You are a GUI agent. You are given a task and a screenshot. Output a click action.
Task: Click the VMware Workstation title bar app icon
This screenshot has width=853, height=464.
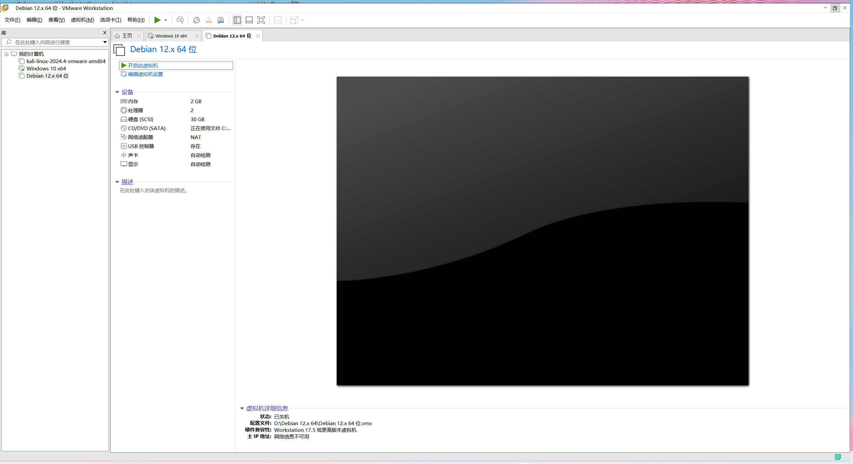[x=5, y=8]
